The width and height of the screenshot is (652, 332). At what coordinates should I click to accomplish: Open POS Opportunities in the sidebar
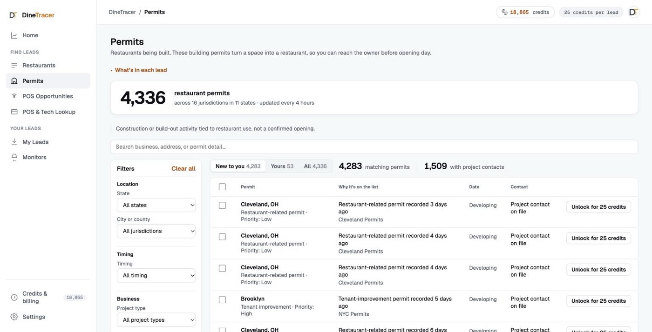(x=48, y=96)
